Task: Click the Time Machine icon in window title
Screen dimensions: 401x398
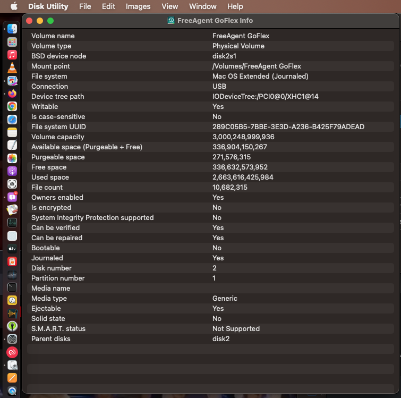Action: pyautogui.click(x=171, y=21)
